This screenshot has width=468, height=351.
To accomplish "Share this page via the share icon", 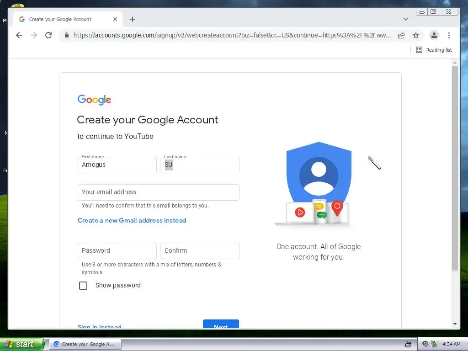I will [x=401, y=35].
